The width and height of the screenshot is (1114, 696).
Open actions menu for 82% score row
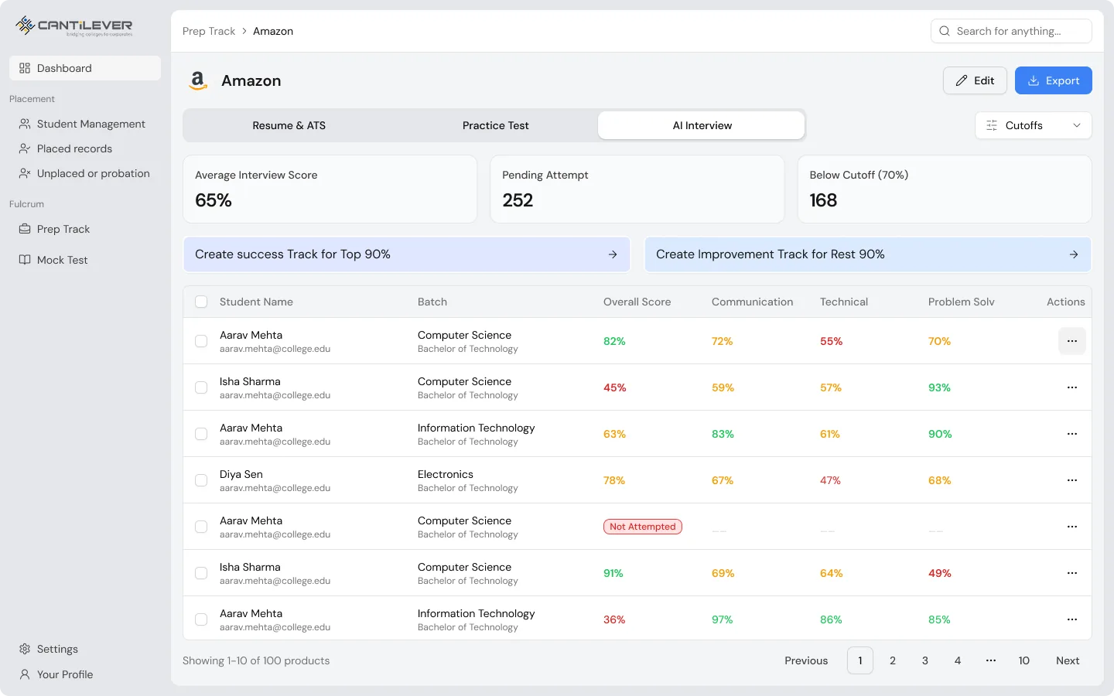coord(1072,341)
